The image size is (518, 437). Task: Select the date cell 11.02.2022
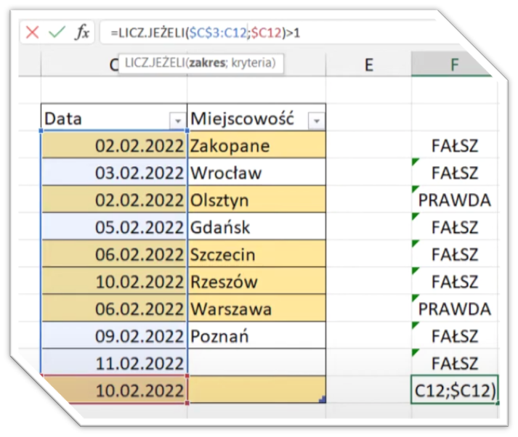pyautogui.click(x=114, y=364)
